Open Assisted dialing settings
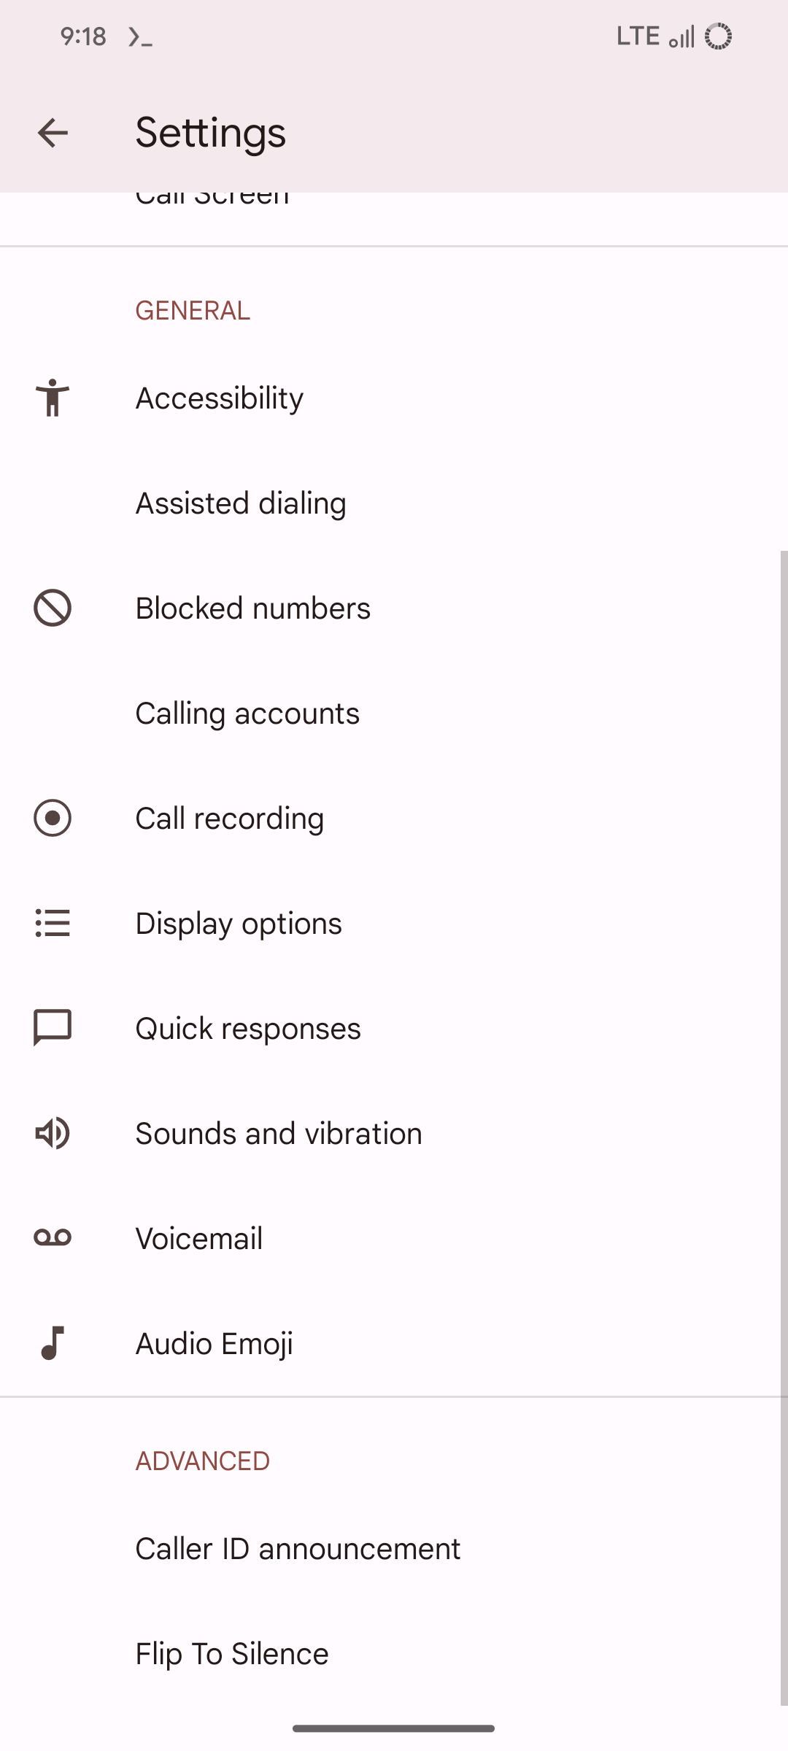The width and height of the screenshot is (788, 1751). click(x=241, y=503)
